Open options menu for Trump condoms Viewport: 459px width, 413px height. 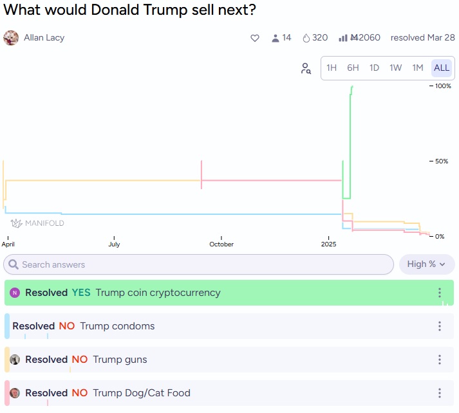pos(440,326)
